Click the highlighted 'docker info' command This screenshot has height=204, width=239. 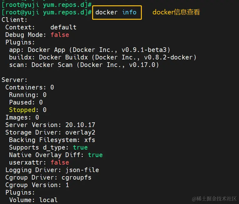(116, 13)
